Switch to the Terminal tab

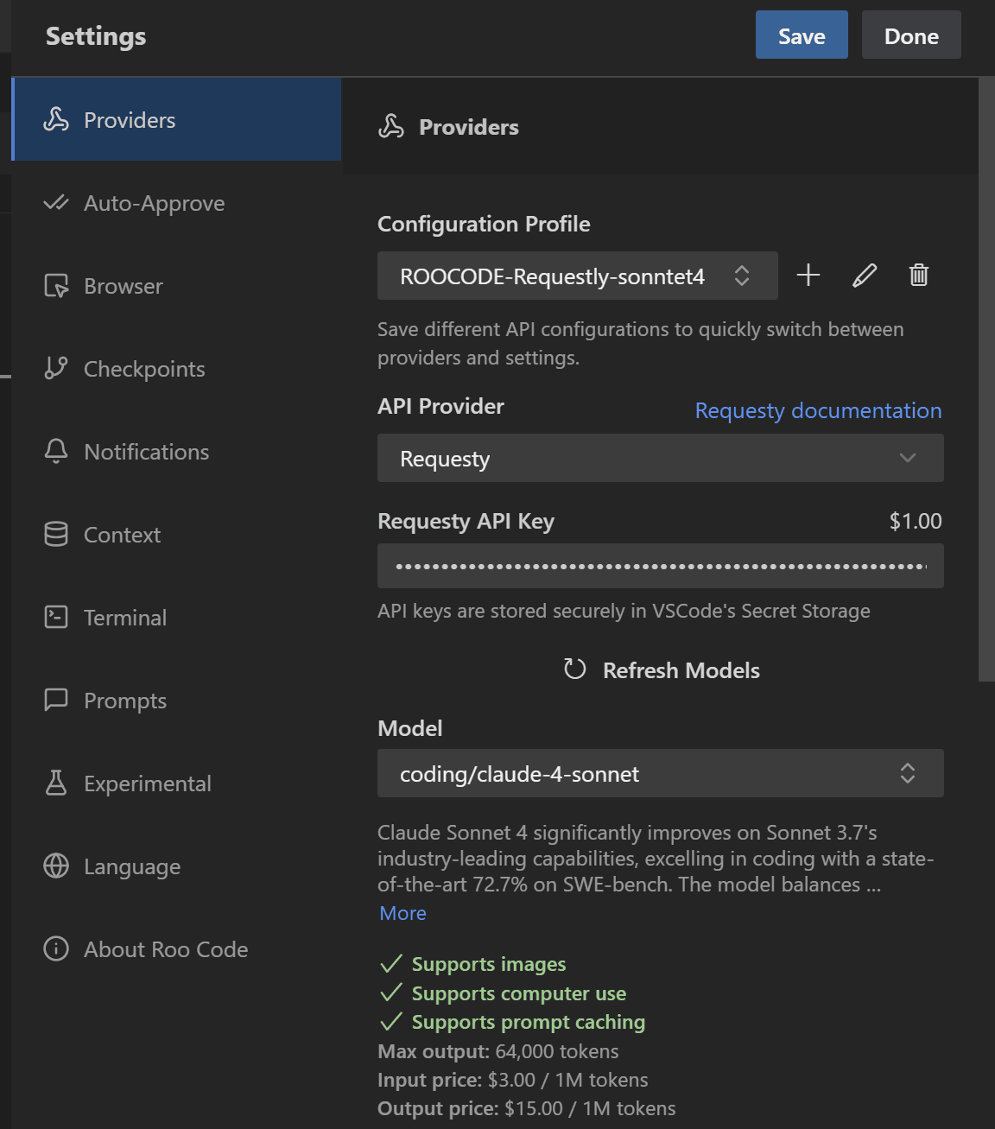click(177, 617)
